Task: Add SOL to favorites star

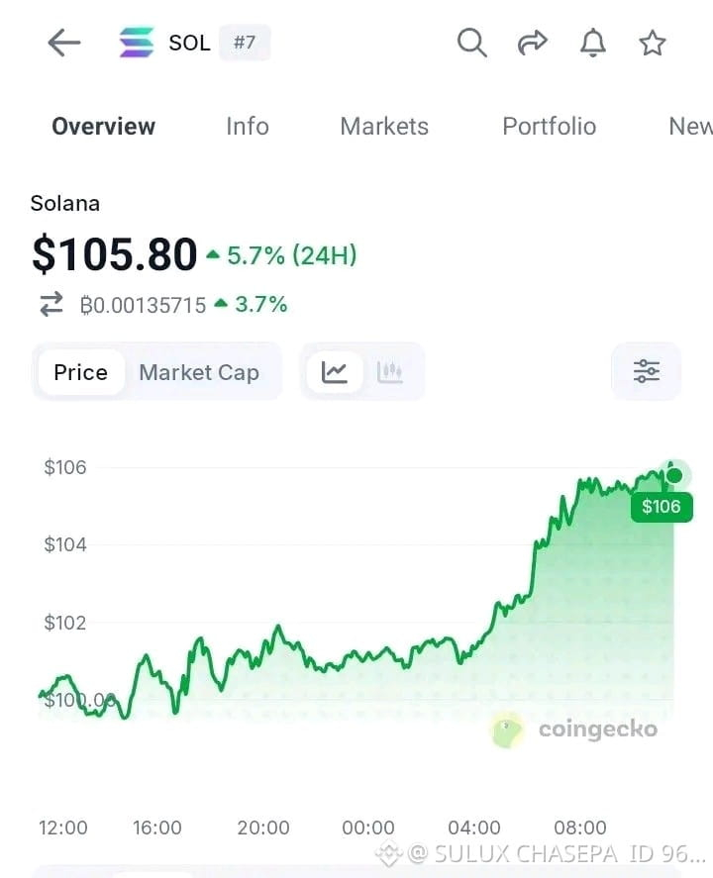Action: point(653,44)
